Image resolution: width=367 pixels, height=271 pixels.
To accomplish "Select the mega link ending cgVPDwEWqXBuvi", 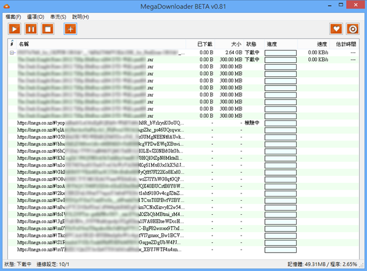I will (100, 144).
